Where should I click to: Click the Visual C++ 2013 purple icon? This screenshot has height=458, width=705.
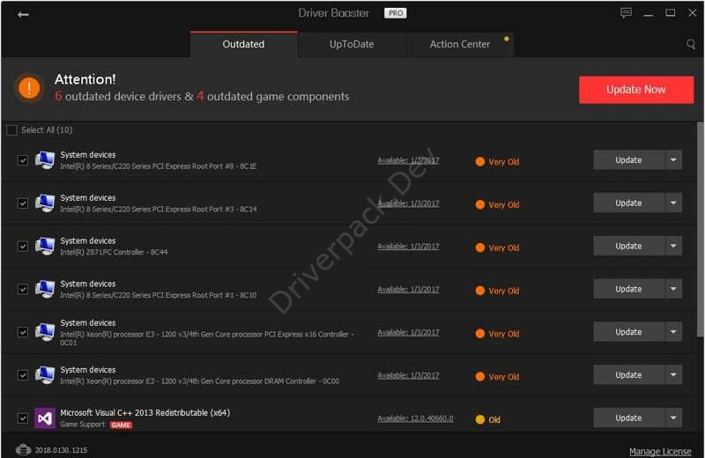[x=45, y=418]
